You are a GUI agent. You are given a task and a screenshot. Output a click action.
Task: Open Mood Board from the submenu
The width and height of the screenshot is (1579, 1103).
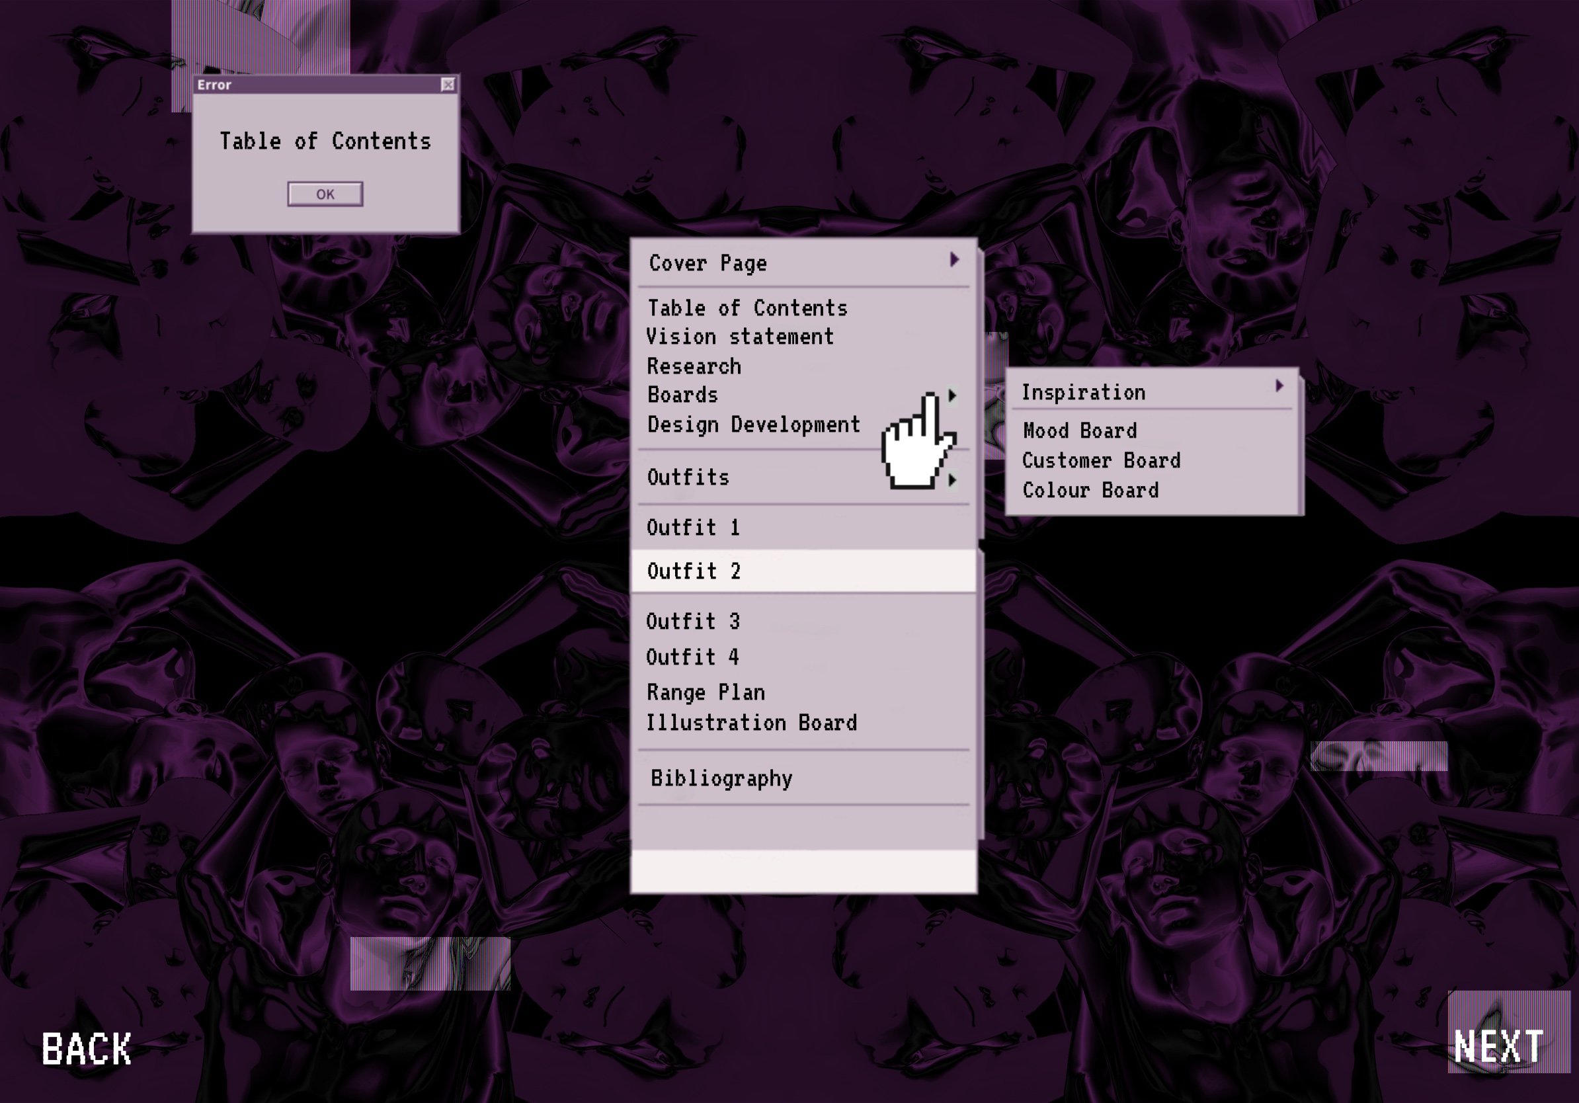(x=1080, y=431)
